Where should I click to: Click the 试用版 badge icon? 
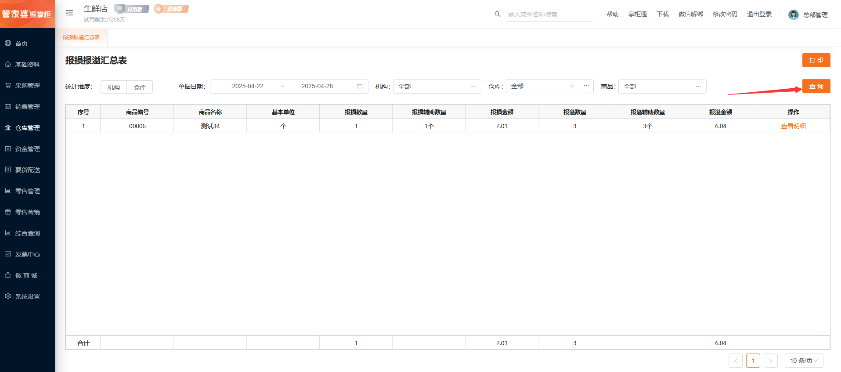pos(132,9)
